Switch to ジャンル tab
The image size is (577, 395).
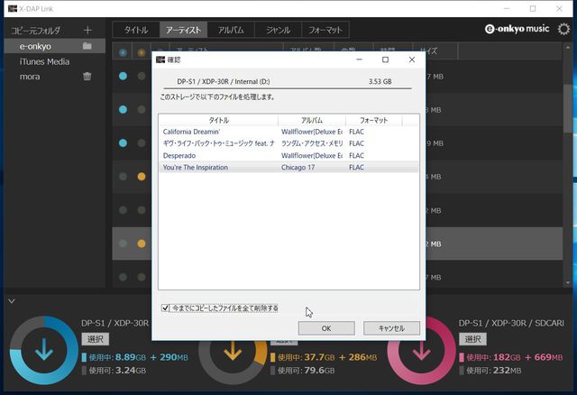[279, 30]
